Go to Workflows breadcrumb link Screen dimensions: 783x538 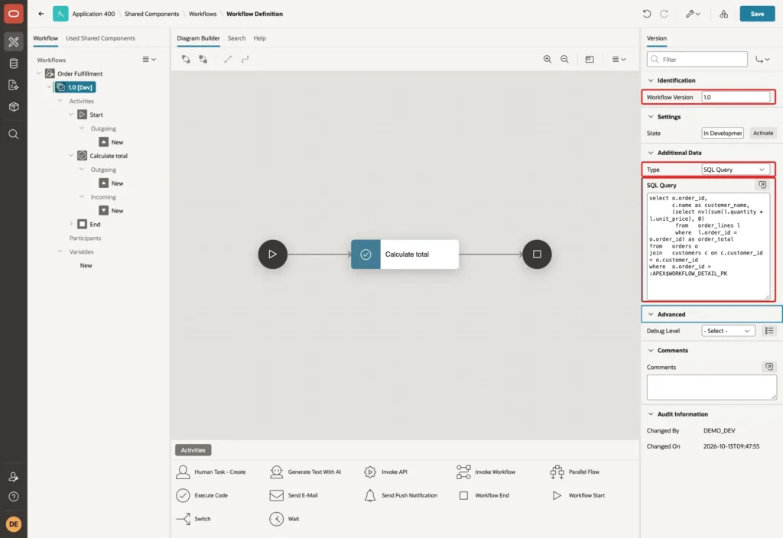tap(203, 14)
